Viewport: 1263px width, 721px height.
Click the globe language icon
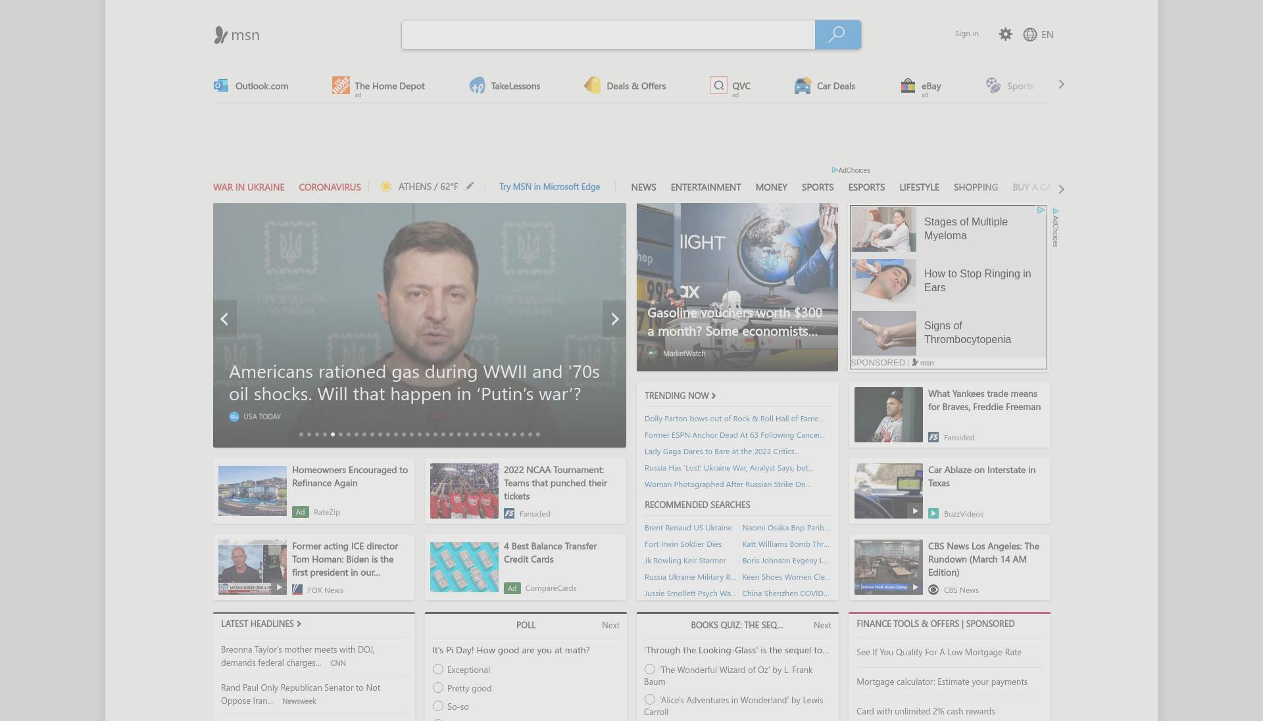coord(1030,35)
